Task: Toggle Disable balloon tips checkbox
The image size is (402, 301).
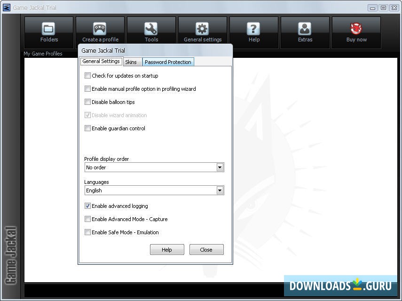Action: click(x=87, y=102)
